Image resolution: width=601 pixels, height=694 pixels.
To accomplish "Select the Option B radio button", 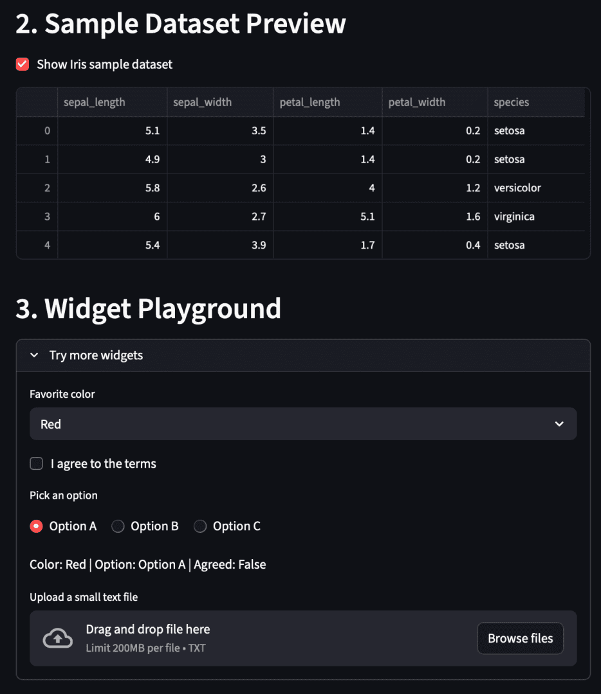I will tap(118, 526).
